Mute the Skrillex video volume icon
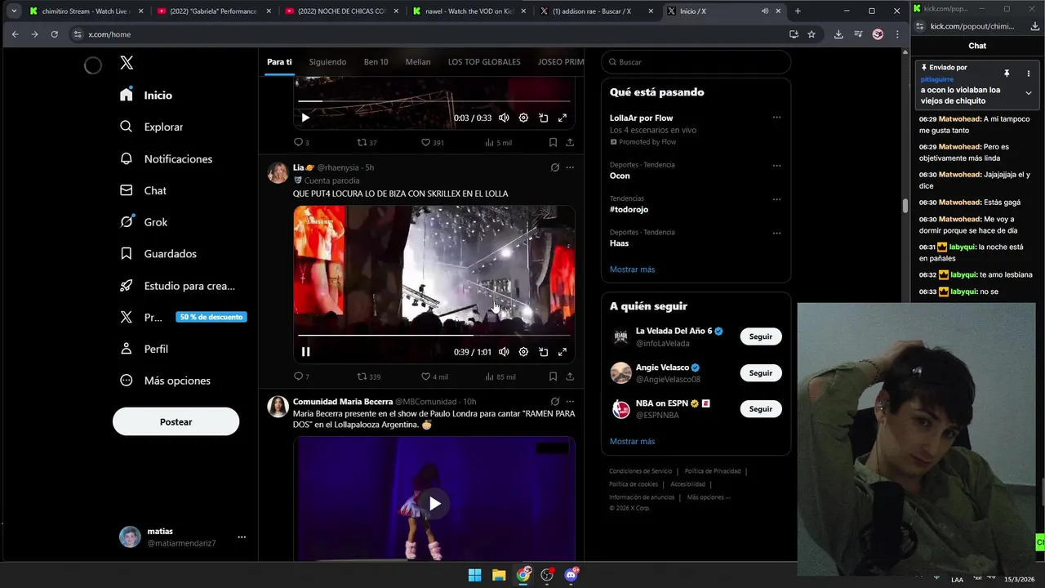This screenshot has height=588, width=1045. (504, 352)
